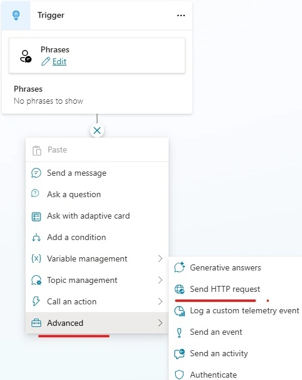Open the Variable management submenu entry
Screen dimensions: 302x380
[97, 258]
